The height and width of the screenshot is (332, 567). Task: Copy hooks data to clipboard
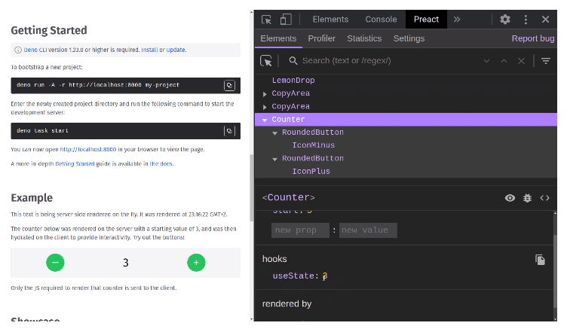pyautogui.click(x=540, y=260)
